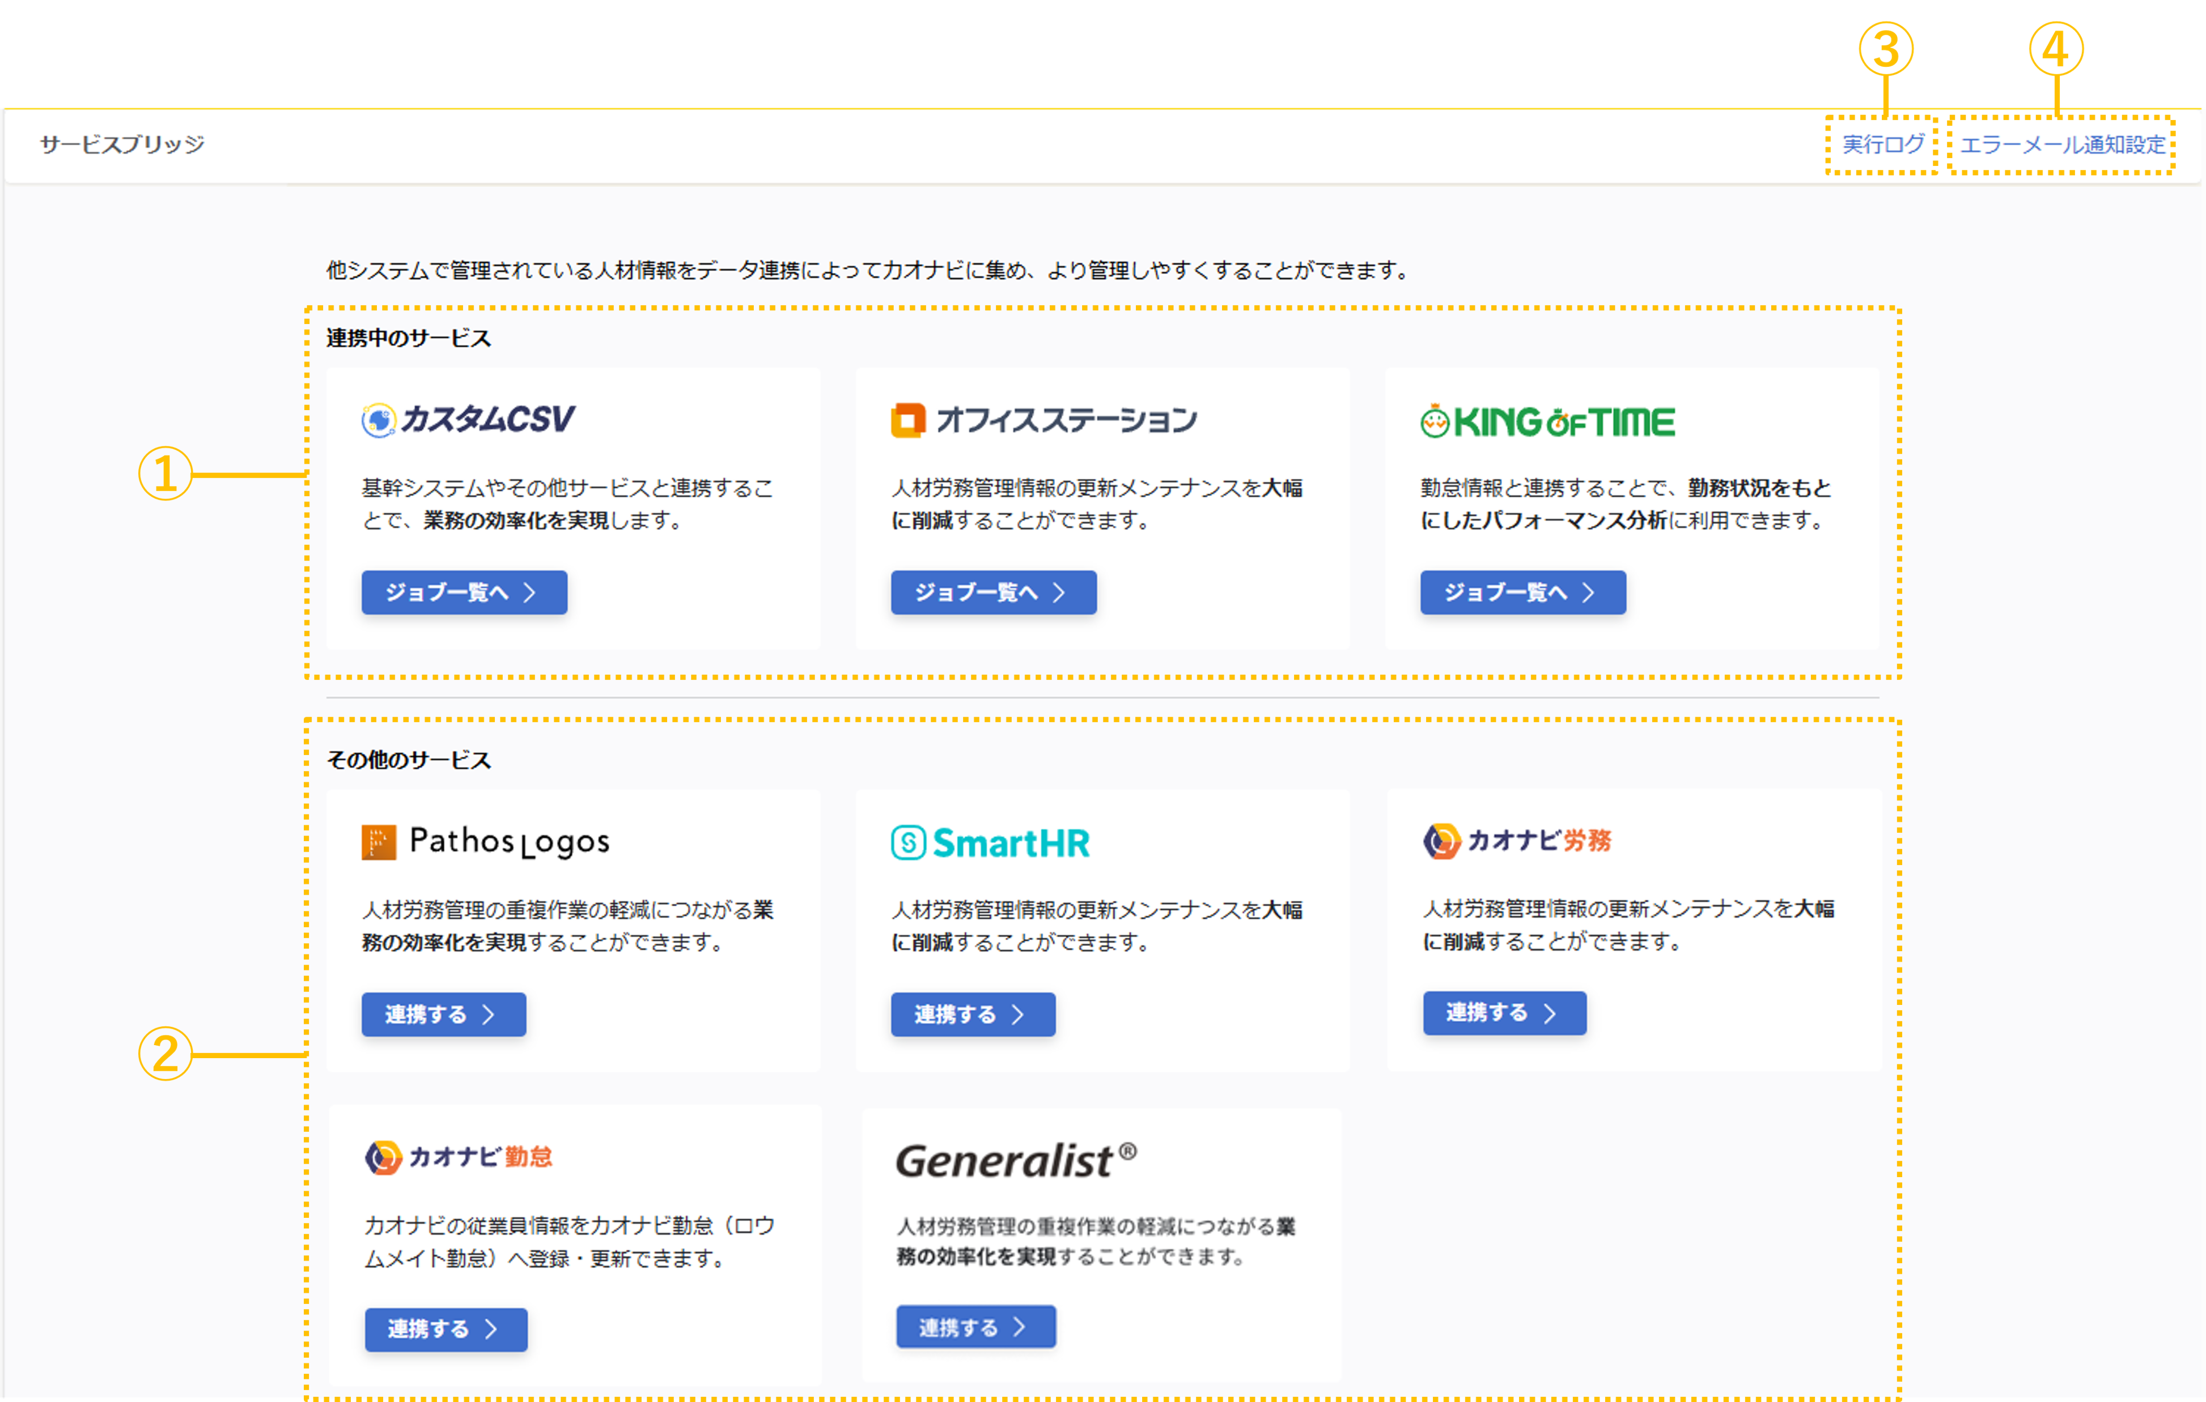The width and height of the screenshot is (2206, 1402).
Task: Click 連携する button for Pathos Logos
Action: 444,1015
